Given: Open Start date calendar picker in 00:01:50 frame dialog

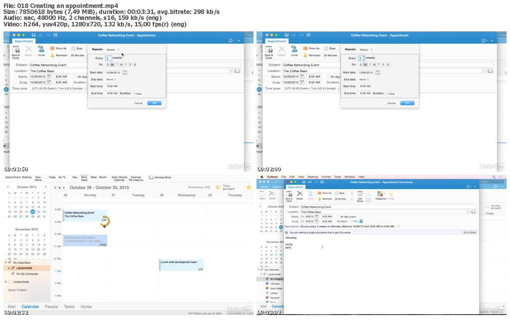Looking at the screenshot, I should [125, 73].
